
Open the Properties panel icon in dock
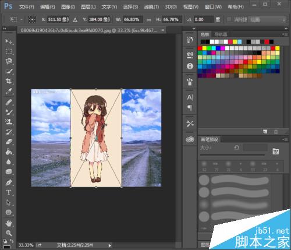(190, 55)
